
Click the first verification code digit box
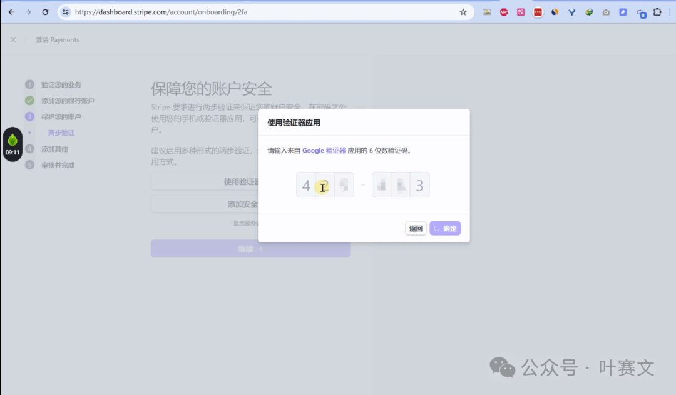[x=306, y=185]
